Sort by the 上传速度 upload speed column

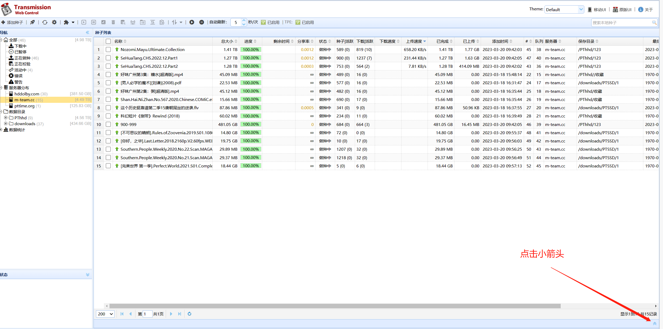click(x=416, y=41)
